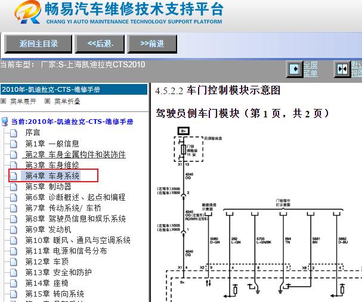Image resolution: width=362 pixels, height=302 pixels.
Task: Open 第7章 传动系统/车桥
Action: pos(63,208)
